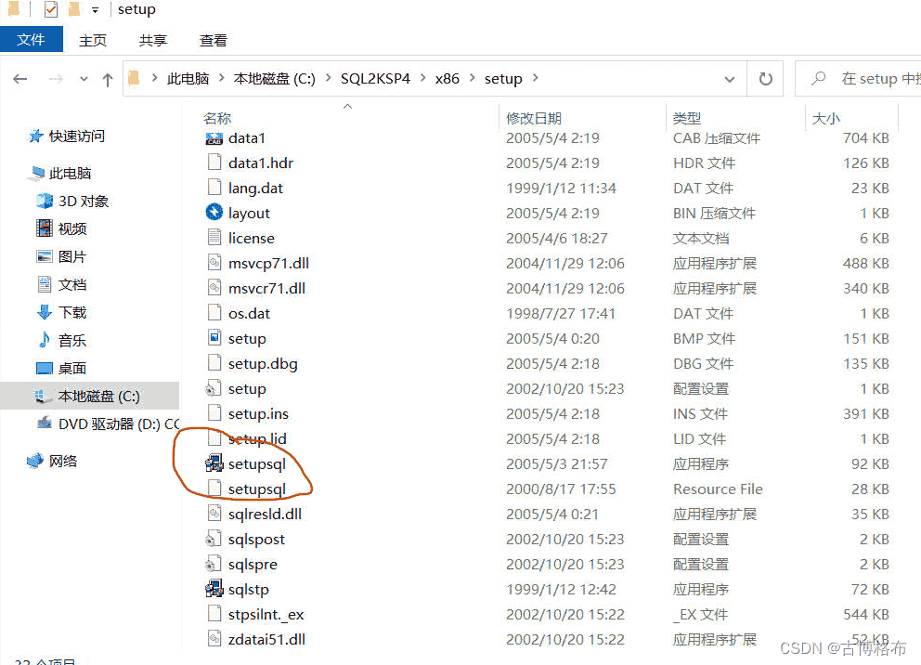Click the msvcp71.dll file icon
The height and width of the screenshot is (665, 921).
coord(214,263)
